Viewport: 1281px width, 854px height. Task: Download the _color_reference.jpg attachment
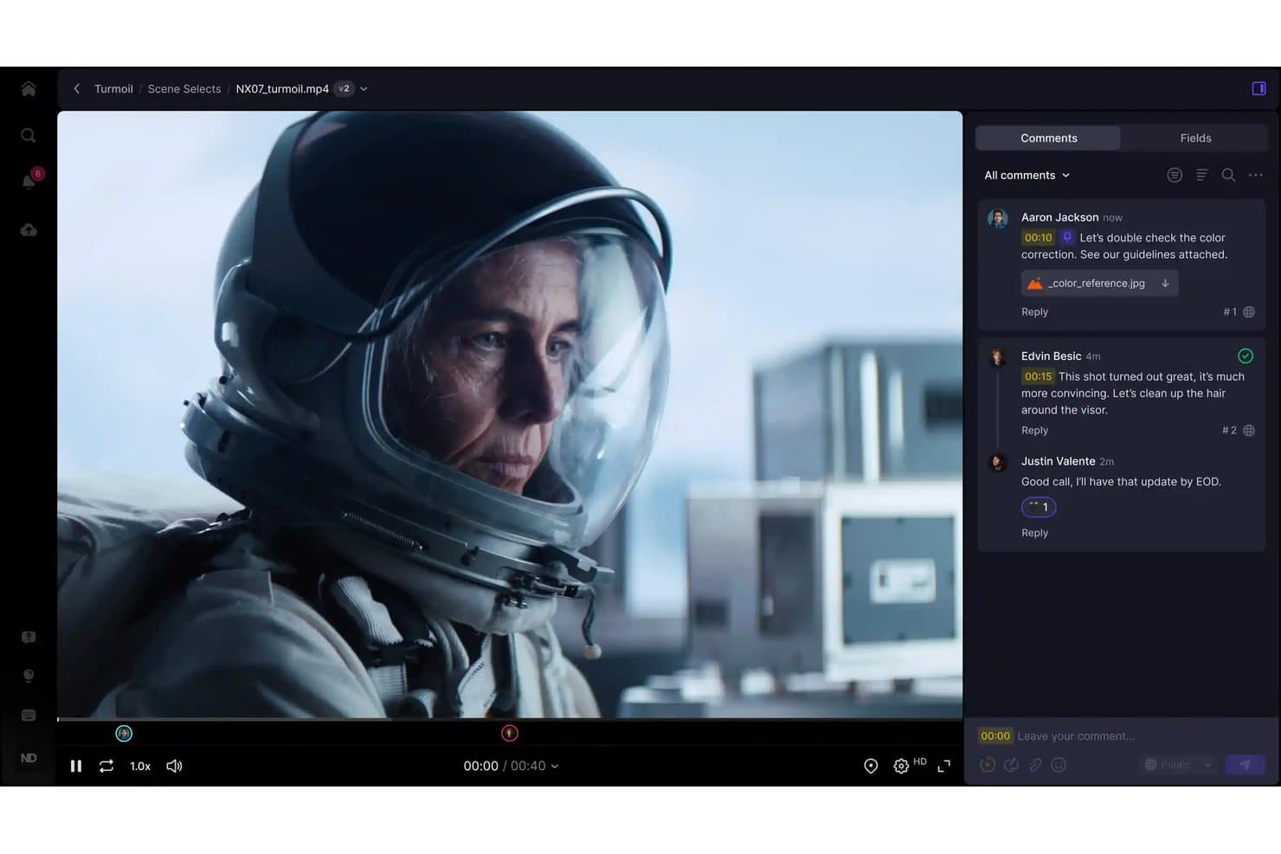pyautogui.click(x=1165, y=283)
